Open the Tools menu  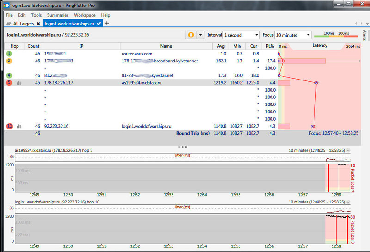(37, 15)
